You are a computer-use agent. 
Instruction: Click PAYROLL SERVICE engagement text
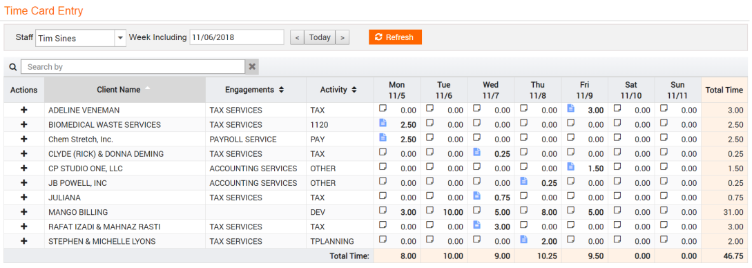click(x=243, y=140)
